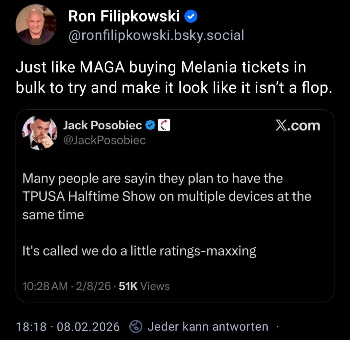The height and width of the screenshot is (340, 350).
Task: Click the @ronfilipkowski.bsky.social handle
Action: click(156, 35)
